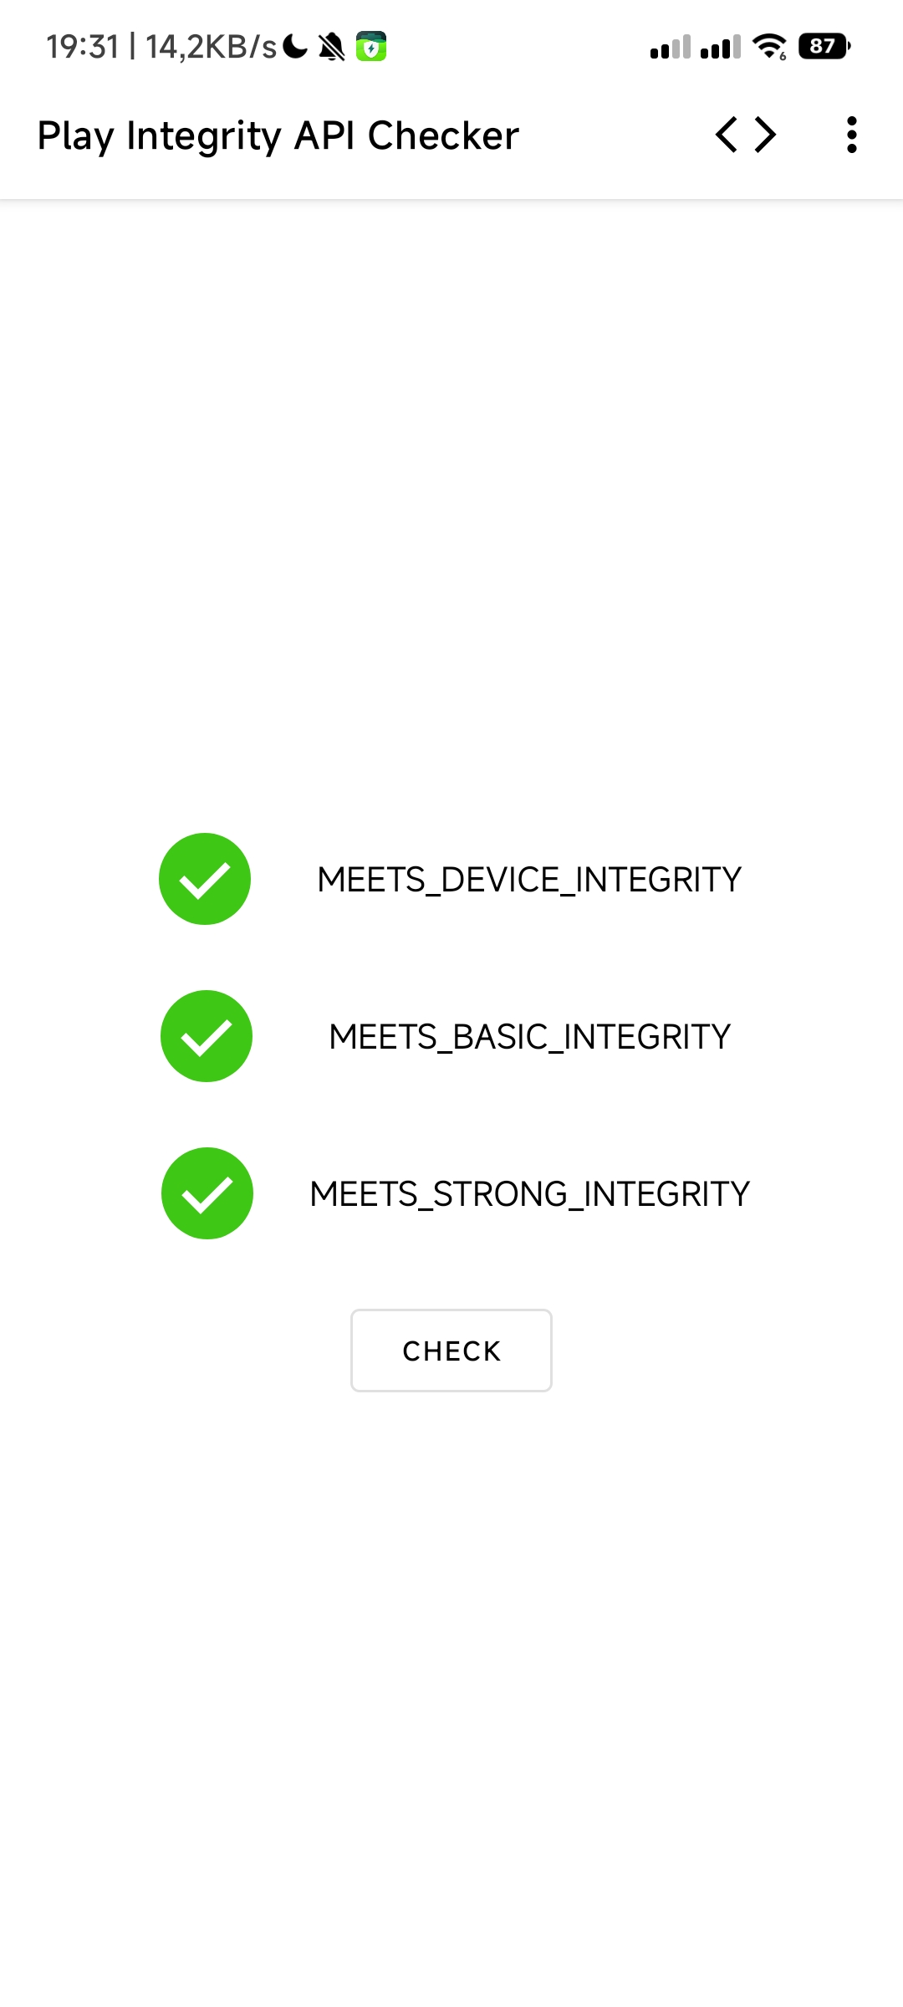Tap the do-not-disturb moon icon
The height and width of the screenshot is (2007, 903).
(295, 46)
